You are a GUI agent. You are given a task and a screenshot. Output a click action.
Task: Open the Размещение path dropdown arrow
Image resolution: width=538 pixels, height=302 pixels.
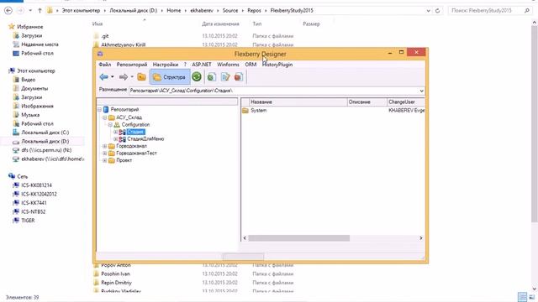(421, 91)
